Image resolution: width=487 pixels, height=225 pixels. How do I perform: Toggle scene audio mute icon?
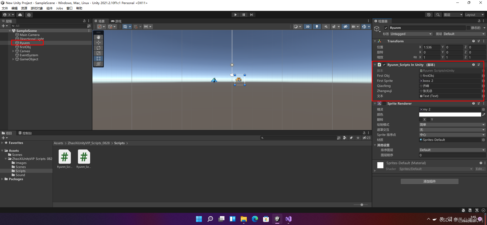click(326, 27)
